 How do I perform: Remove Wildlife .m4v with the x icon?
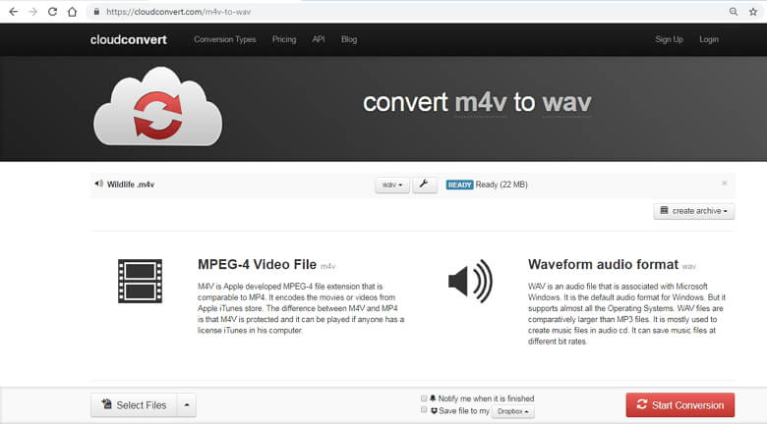[x=725, y=184]
